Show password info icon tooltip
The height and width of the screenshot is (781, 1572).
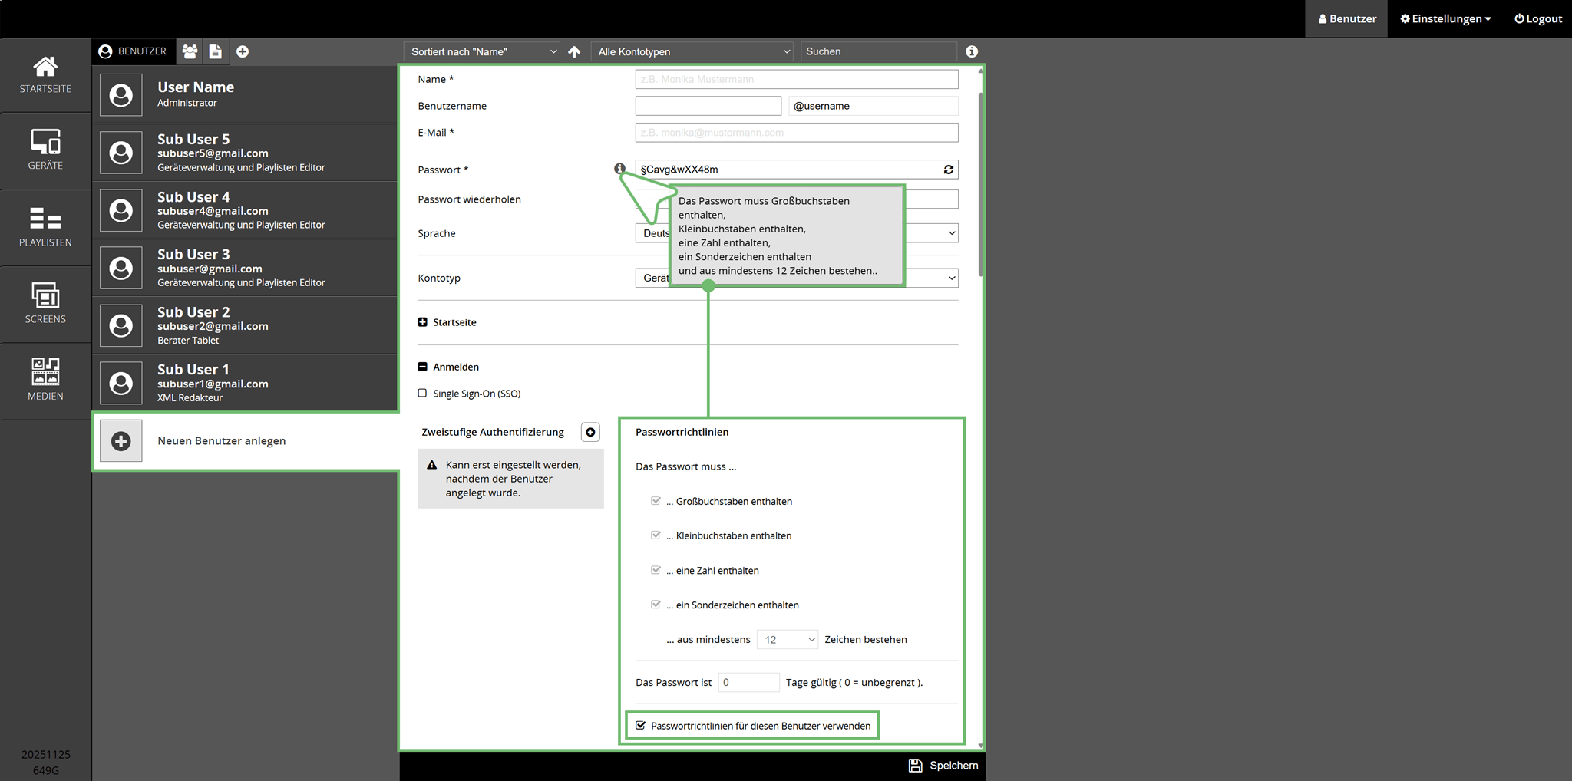pos(619,169)
